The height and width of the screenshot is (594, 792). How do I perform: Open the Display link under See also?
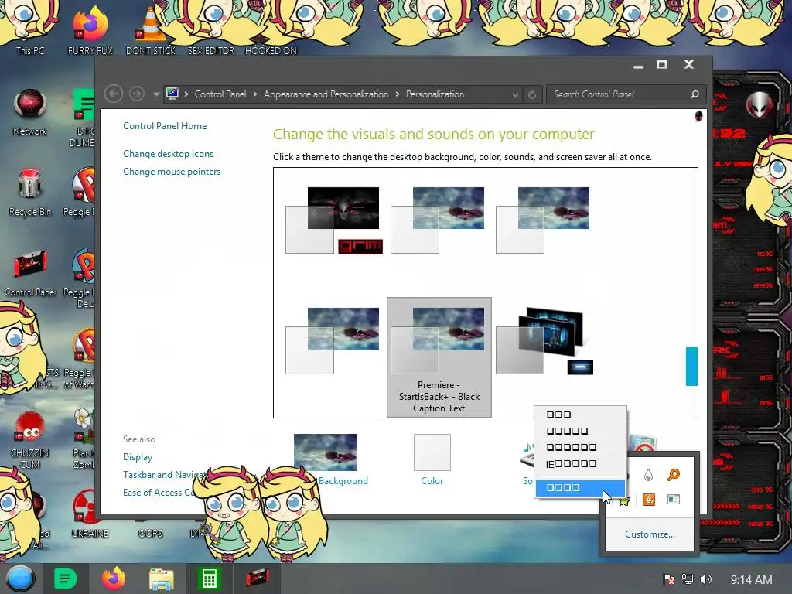pos(138,457)
